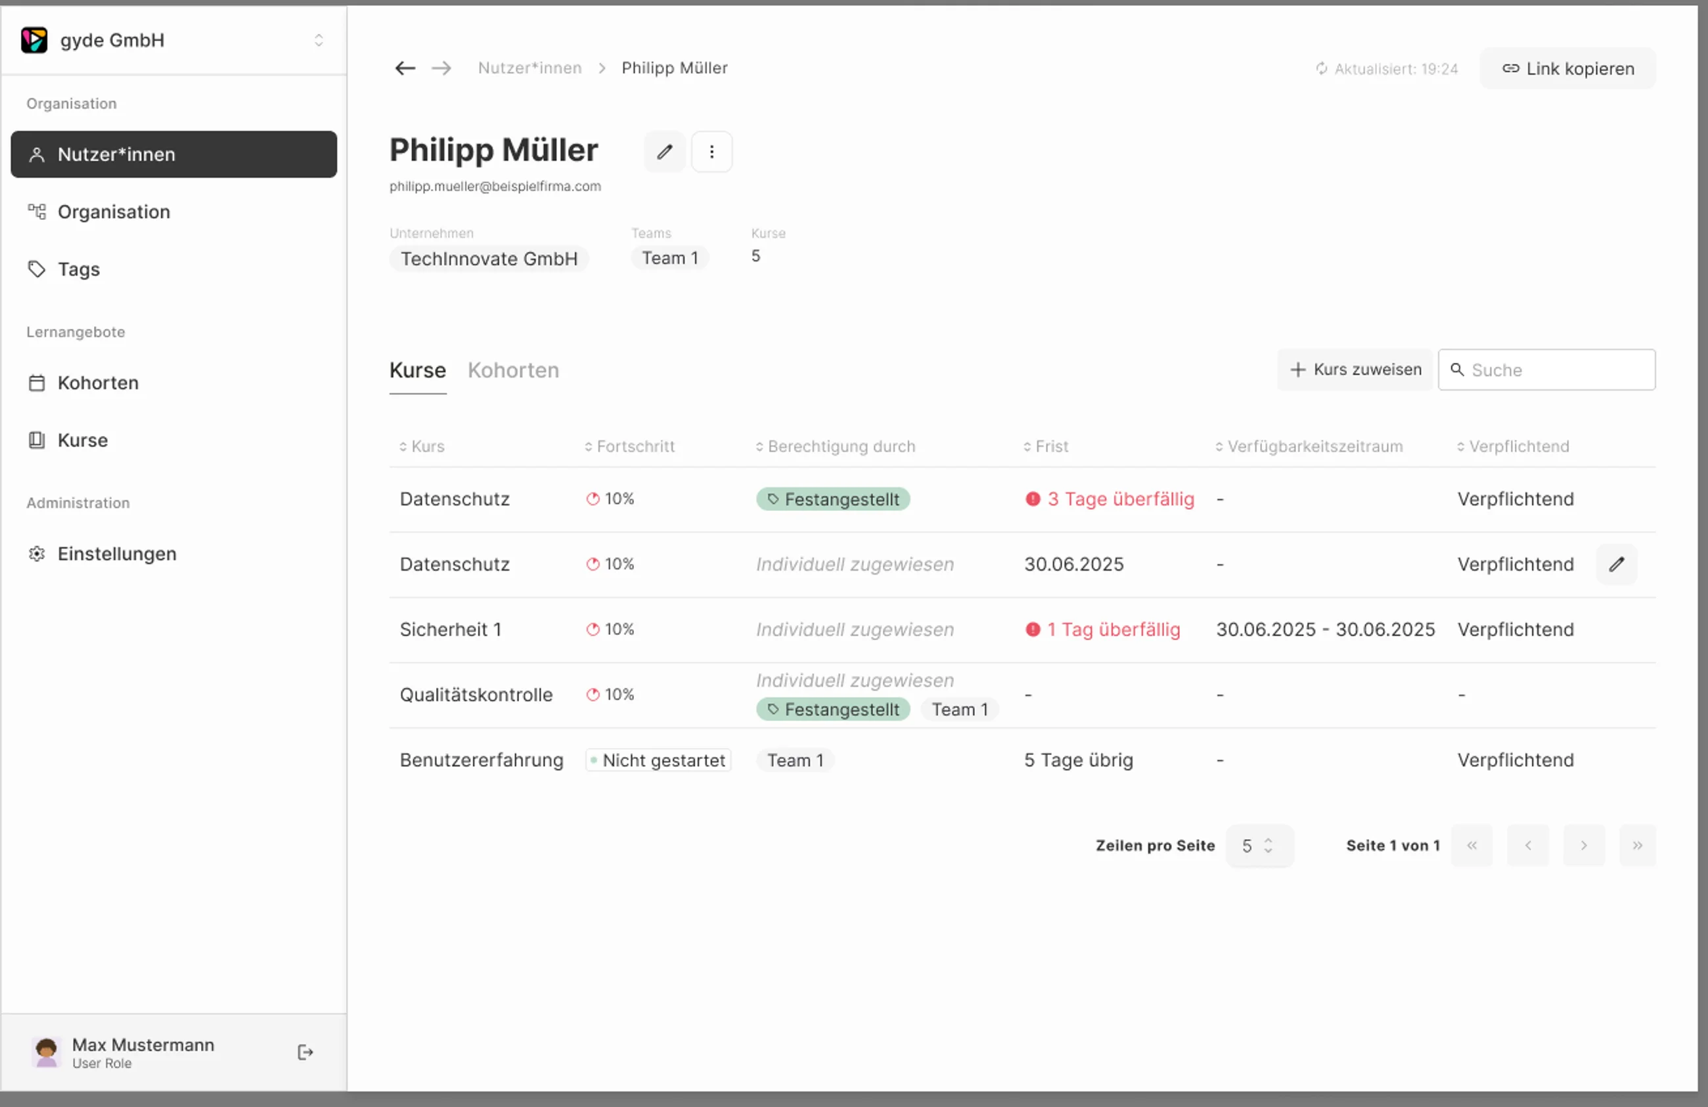Click the overdue alert icon for 1 Tag überfällig
The width and height of the screenshot is (1708, 1107).
tap(1033, 629)
